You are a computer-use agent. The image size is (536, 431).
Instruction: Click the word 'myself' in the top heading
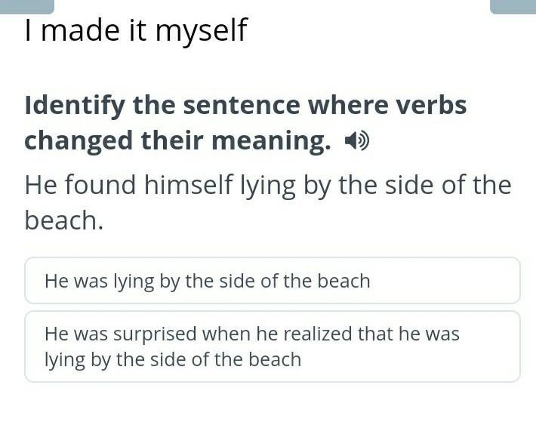(x=202, y=32)
